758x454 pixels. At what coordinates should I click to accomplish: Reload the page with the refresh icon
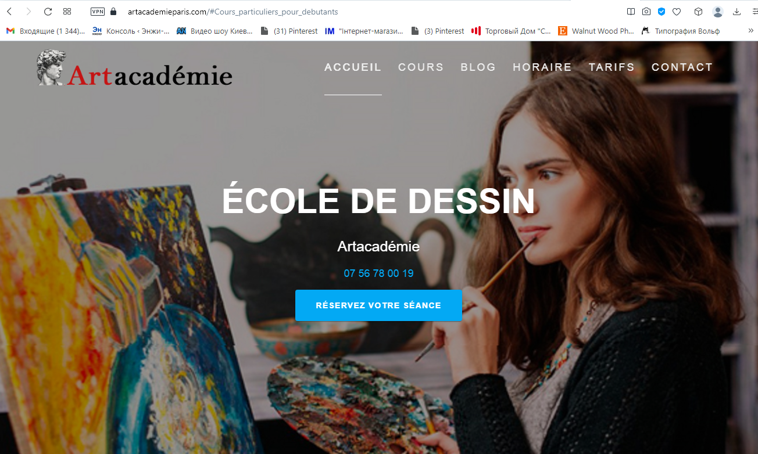click(48, 12)
